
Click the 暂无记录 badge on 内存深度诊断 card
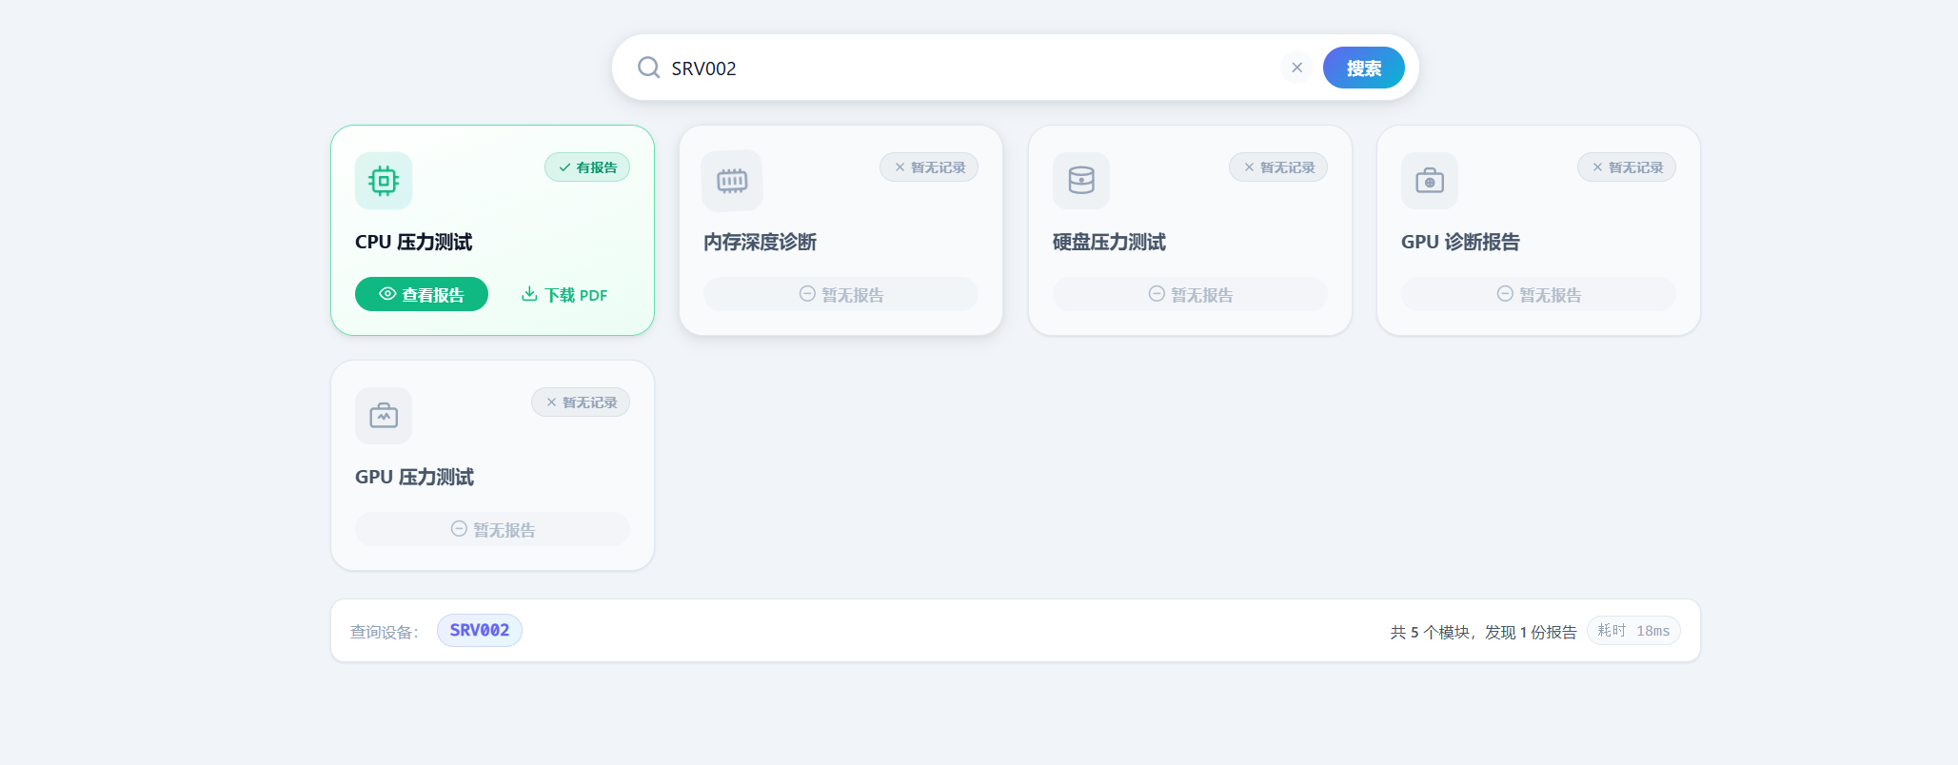point(929,167)
